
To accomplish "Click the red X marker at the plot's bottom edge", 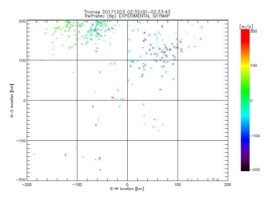I will [x=213, y=179].
